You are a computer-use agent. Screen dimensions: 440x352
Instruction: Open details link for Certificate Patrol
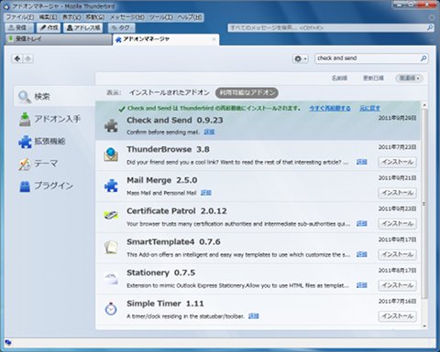coord(362,223)
